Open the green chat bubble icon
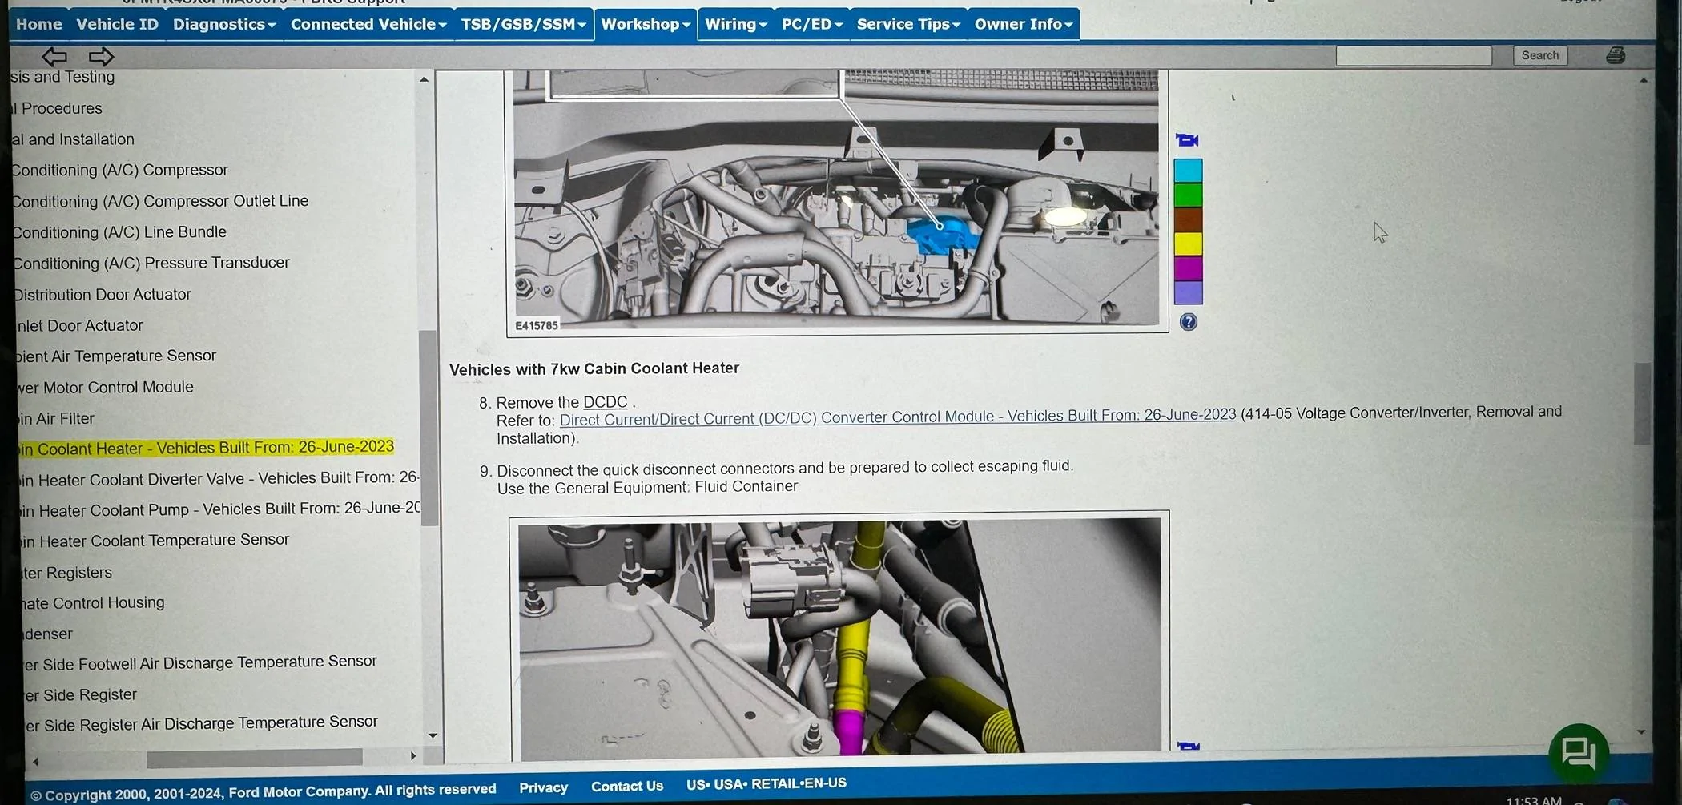 coord(1579,753)
